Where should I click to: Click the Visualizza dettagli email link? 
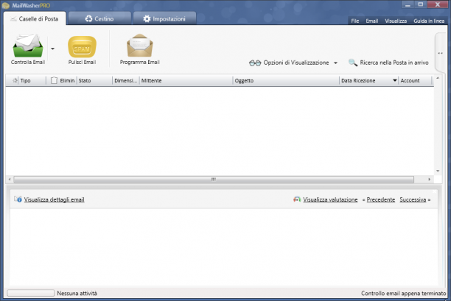click(x=54, y=199)
